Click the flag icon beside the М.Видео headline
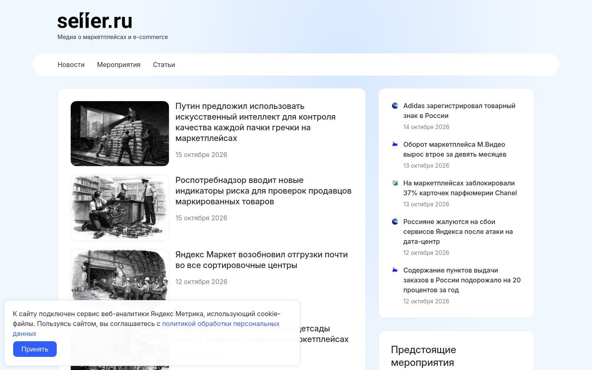This screenshot has height=370, width=592. (x=395, y=144)
